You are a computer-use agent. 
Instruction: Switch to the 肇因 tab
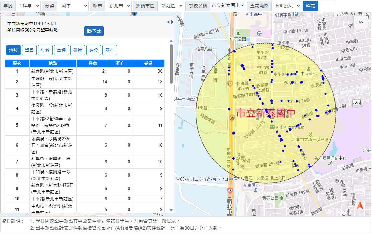pyautogui.click(x=29, y=50)
